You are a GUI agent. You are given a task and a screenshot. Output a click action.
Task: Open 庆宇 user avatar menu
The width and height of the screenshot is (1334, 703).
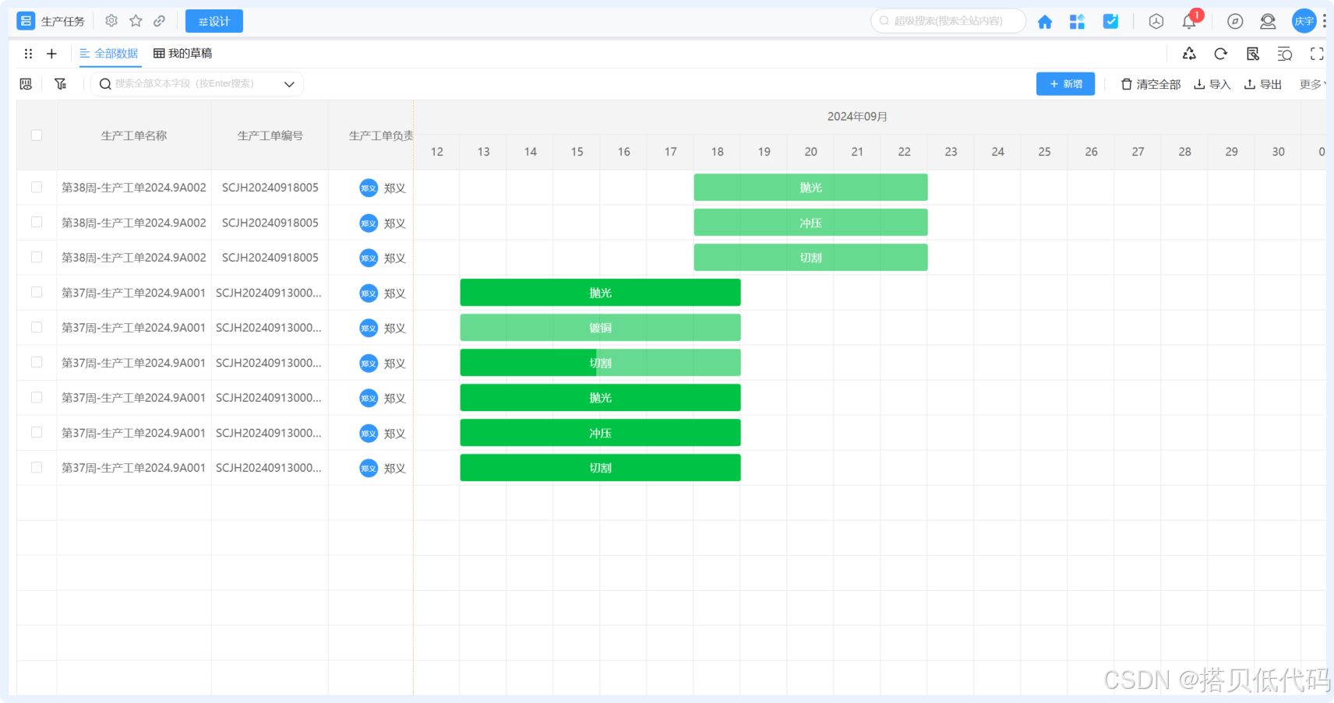[1304, 21]
